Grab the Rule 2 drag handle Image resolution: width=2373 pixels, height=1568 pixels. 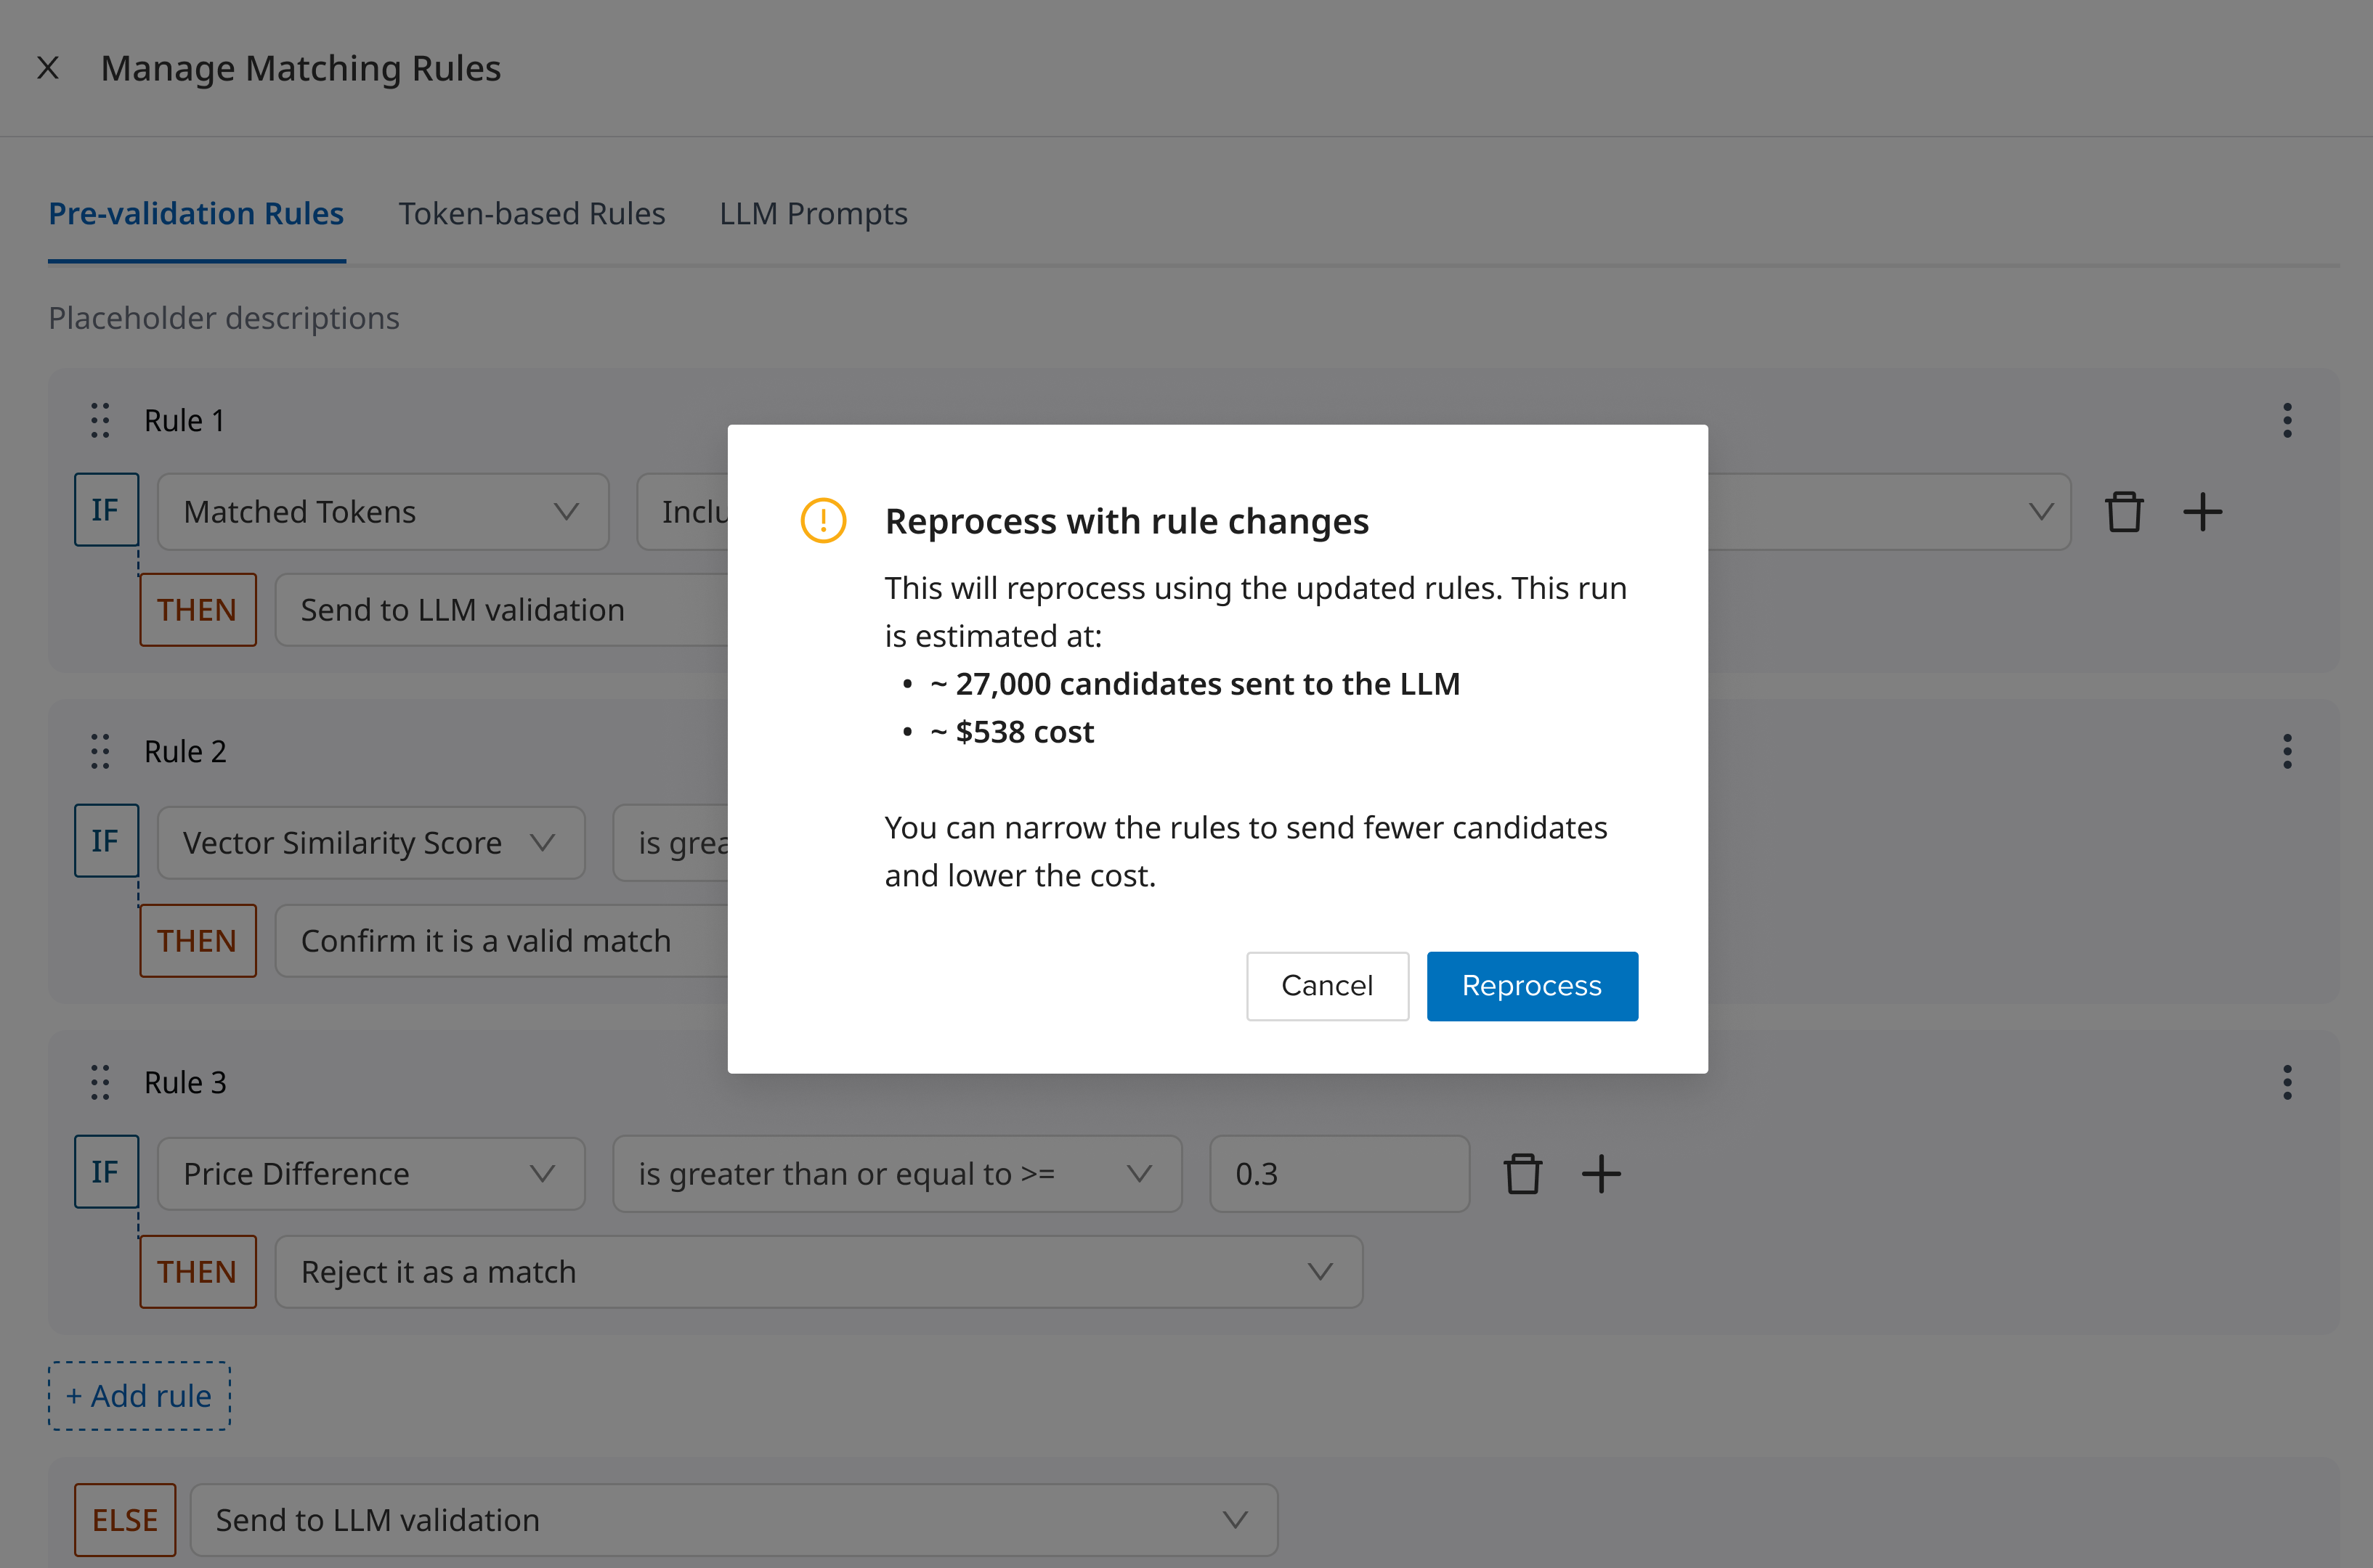[x=100, y=751]
